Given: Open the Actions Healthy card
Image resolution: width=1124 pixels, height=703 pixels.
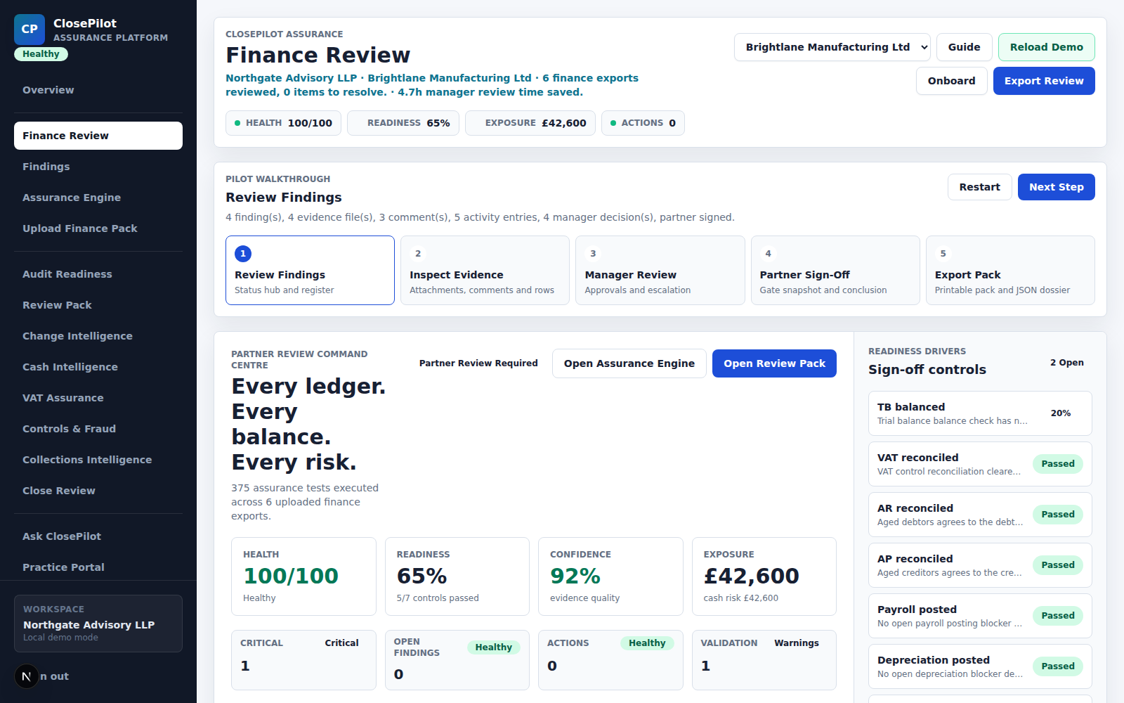Looking at the screenshot, I should coord(610,660).
